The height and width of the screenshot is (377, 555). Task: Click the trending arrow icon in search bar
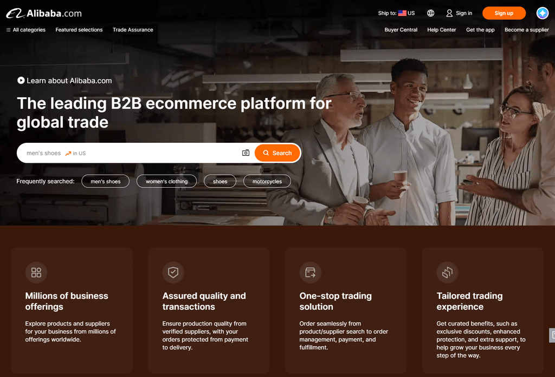(68, 154)
